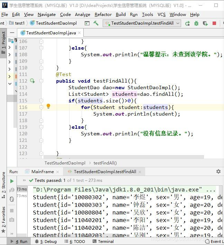Expand hidden test toolbar double chevron

pyautogui.click(x=24, y=180)
